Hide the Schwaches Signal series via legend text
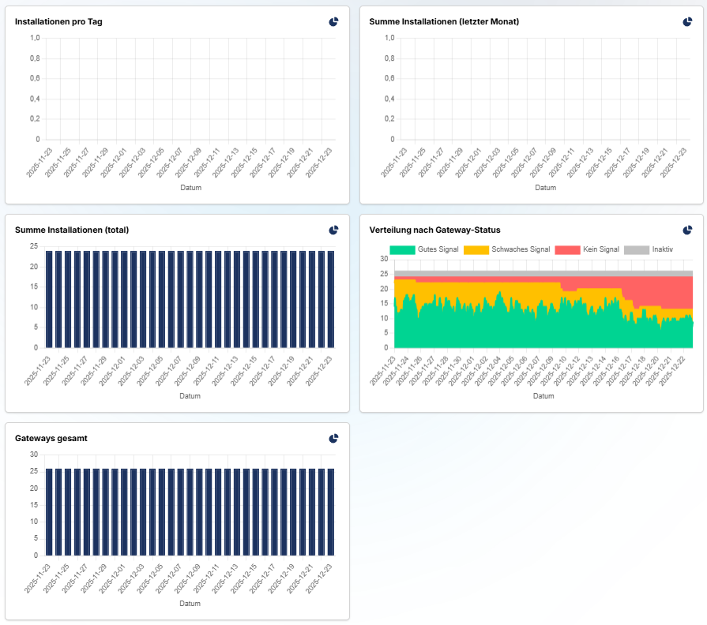 520,249
